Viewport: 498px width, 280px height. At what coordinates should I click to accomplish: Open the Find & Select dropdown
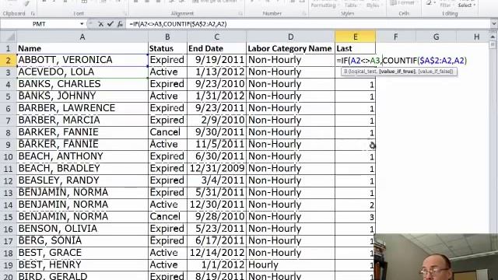(x=467, y=5)
